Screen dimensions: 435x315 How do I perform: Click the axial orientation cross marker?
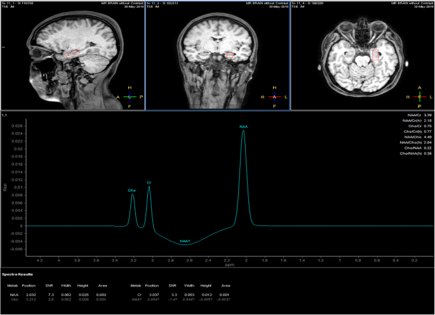pos(419,97)
